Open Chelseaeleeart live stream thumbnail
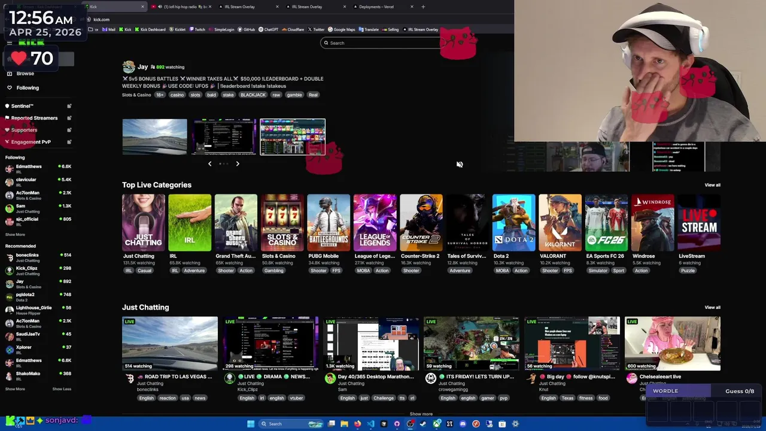Screen dimensions: 766x431 673,344
